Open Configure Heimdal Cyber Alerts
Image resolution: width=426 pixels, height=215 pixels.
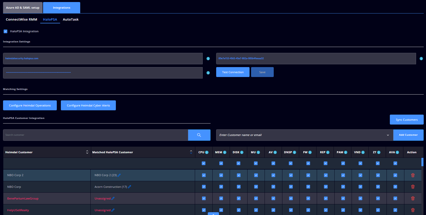click(x=88, y=105)
